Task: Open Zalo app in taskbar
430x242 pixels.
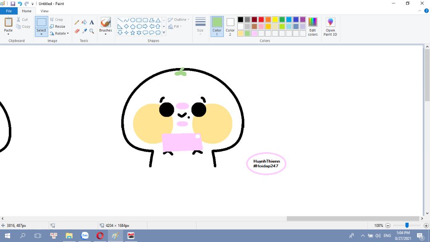Action: point(85,236)
